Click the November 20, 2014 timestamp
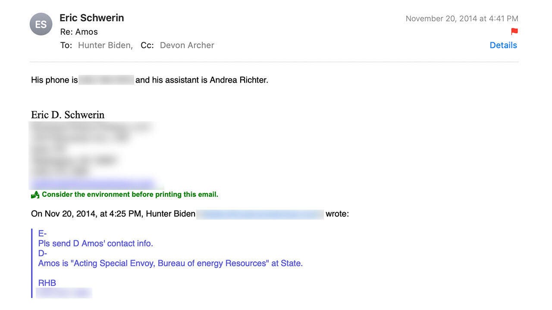The width and height of the screenshot is (552, 310). click(x=461, y=19)
